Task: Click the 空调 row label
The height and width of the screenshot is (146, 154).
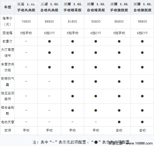Action: [8, 130]
